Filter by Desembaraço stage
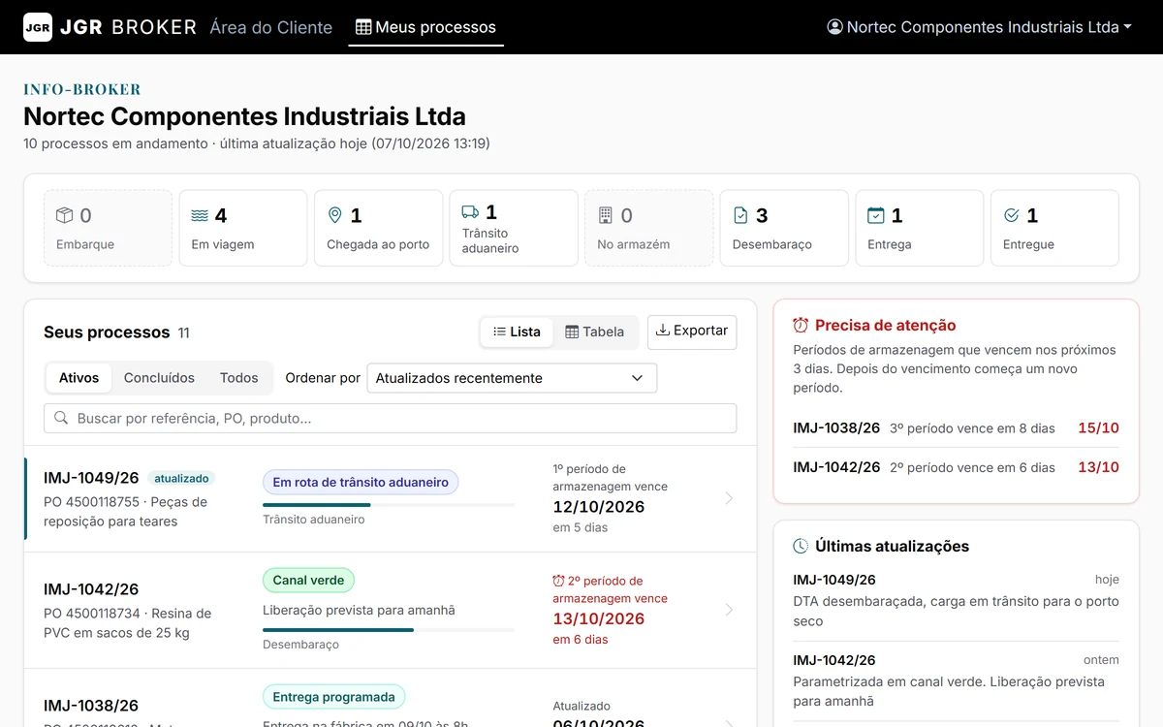 click(784, 228)
